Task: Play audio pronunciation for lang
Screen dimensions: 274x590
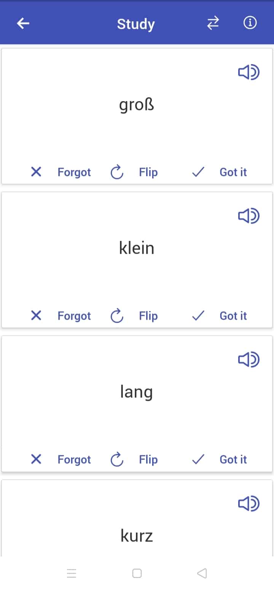Action: point(248,359)
